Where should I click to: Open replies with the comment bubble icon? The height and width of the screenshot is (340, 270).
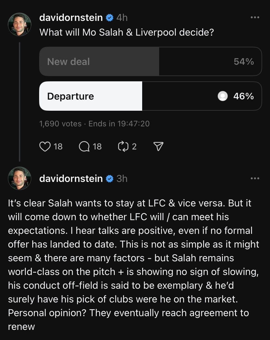point(84,147)
